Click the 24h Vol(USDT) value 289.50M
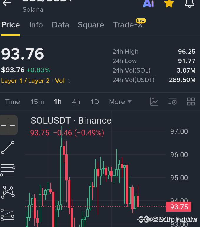Image resolution: width=200 pixels, height=227 pixels. (182, 80)
